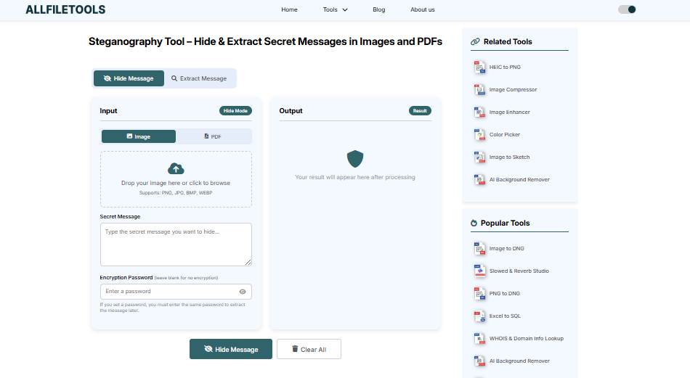This screenshot has width=690, height=378.
Task: Click the encryption password input field
Action: pyautogui.click(x=169, y=292)
